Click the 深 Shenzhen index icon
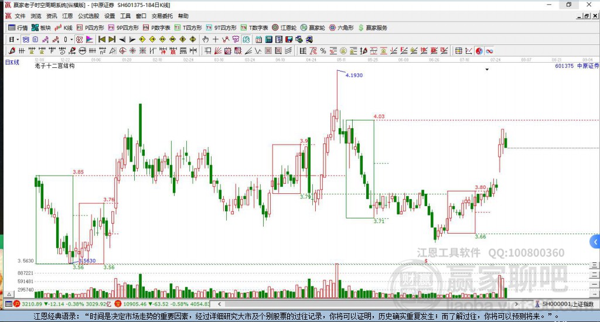The image size is (600, 322). tap(118, 304)
